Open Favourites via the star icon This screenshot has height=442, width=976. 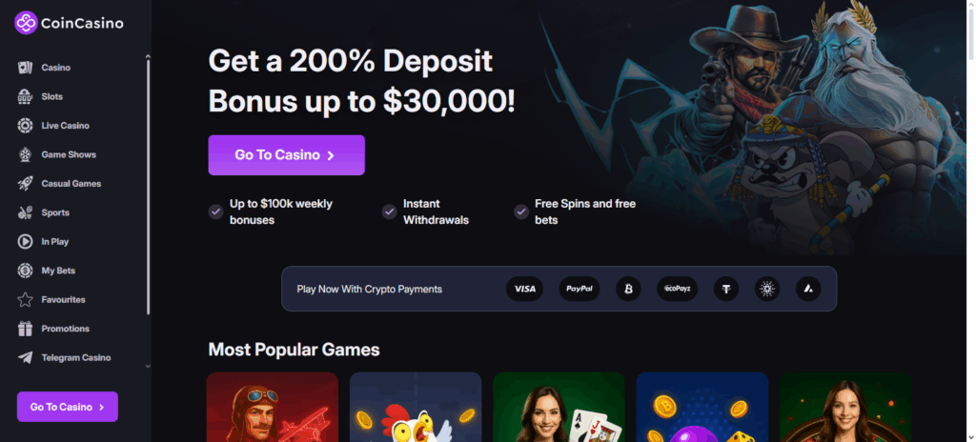click(x=25, y=299)
